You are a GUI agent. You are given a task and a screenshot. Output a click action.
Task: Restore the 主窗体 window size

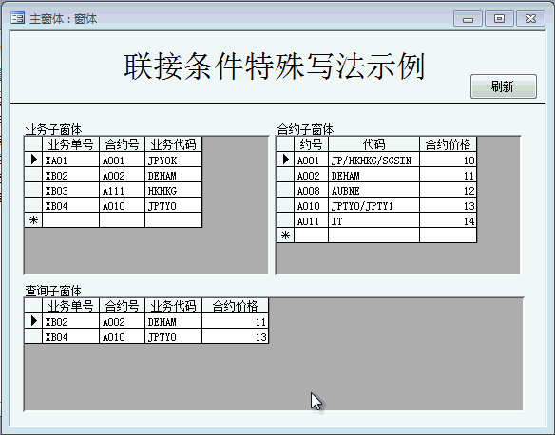(499, 18)
